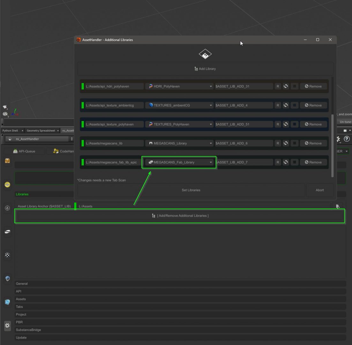Screen dimensions: 352x345
Task: Click the $ASSET_LIB_ADD_6 variable field
Action: pos(244,143)
